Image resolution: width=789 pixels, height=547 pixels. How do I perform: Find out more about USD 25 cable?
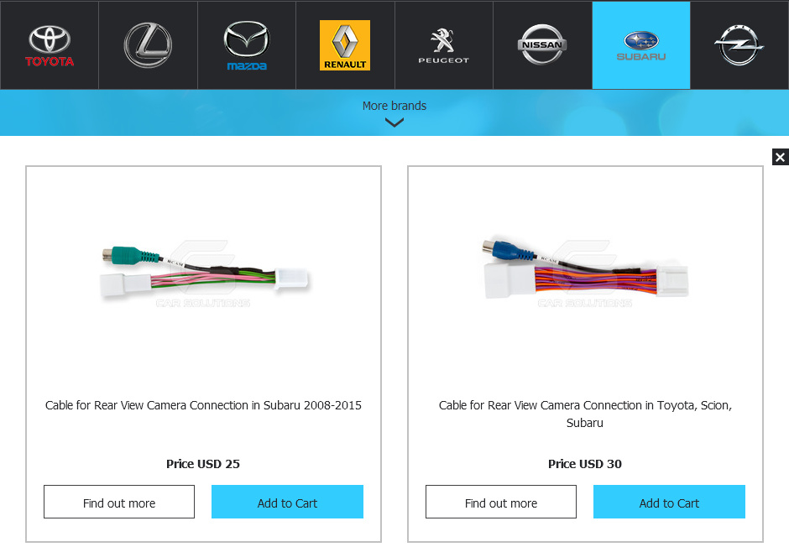119,502
